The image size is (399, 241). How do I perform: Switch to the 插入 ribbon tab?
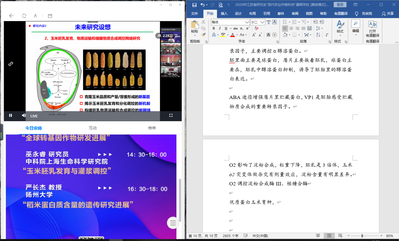pyautogui.click(x=224, y=14)
